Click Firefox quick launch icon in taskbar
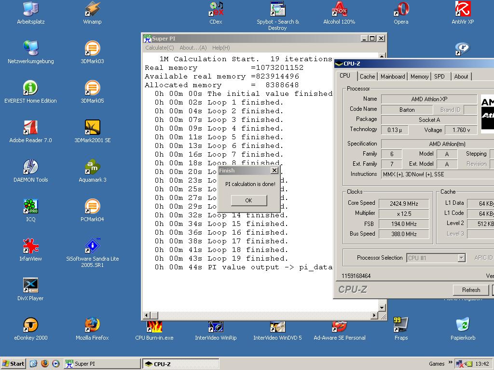 point(45,364)
